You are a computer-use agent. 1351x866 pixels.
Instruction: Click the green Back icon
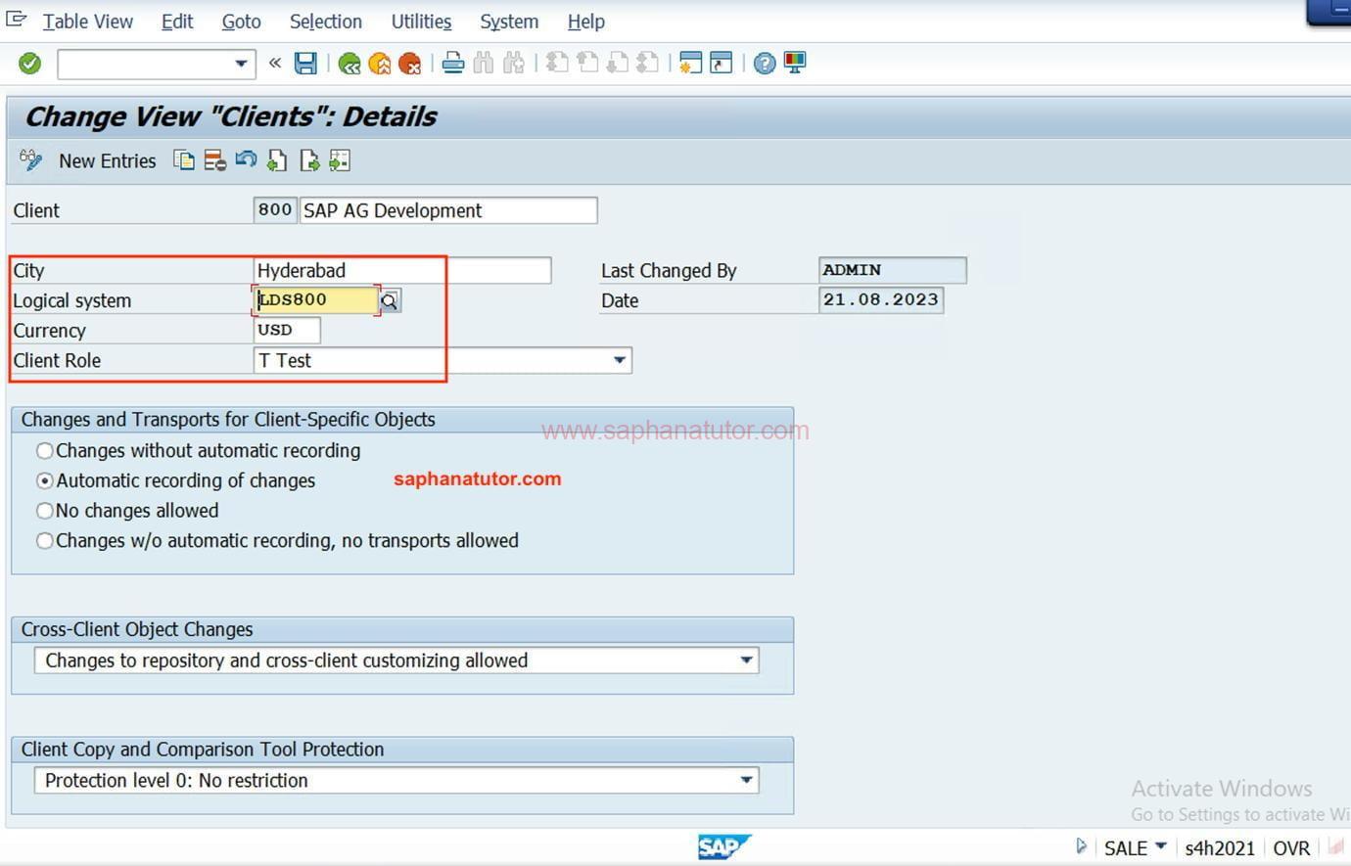pos(349,65)
